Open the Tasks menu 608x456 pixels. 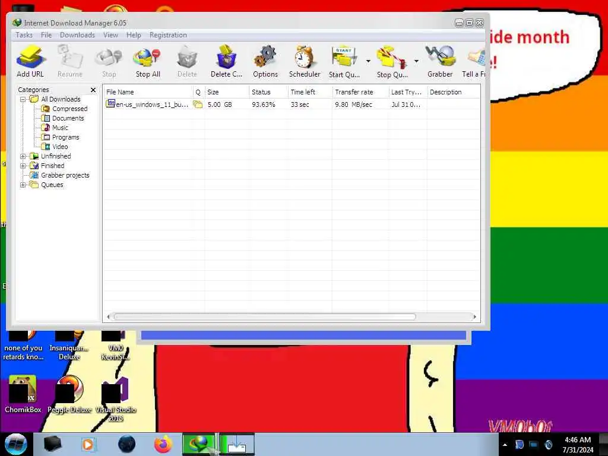pos(24,35)
